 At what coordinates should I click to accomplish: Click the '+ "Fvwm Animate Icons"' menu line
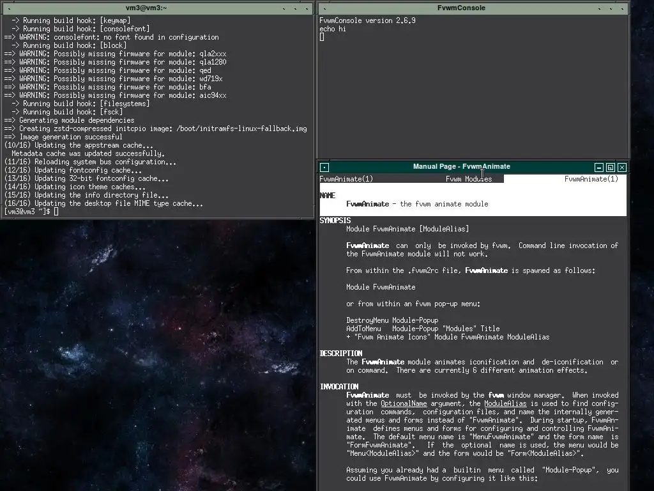coord(448,337)
